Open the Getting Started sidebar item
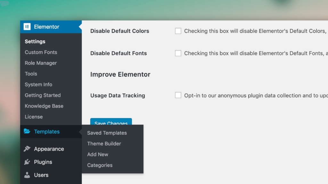Image resolution: width=328 pixels, height=184 pixels. pyautogui.click(x=43, y=95)
